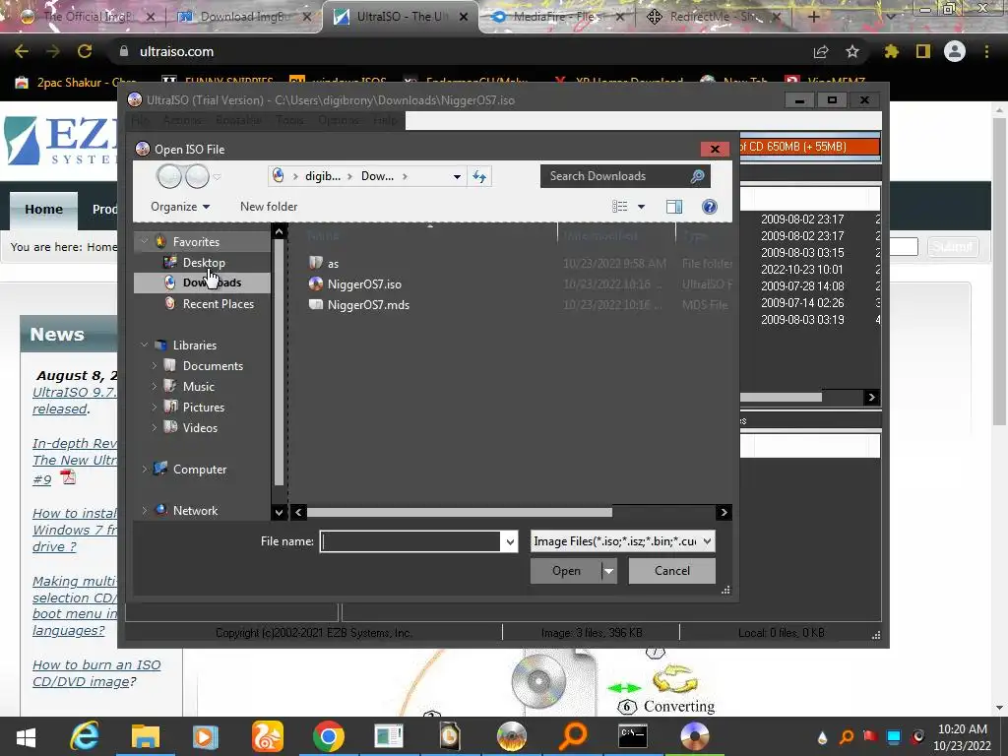Open the File name history dropdown
Image resolution: width=1008 pixels, height=756 pixels.
510,542
